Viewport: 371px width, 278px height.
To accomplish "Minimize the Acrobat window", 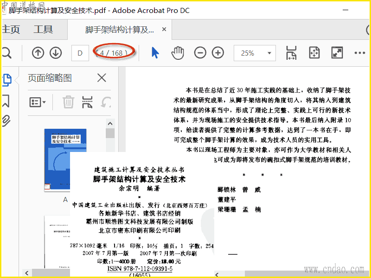I will [345, 10].
